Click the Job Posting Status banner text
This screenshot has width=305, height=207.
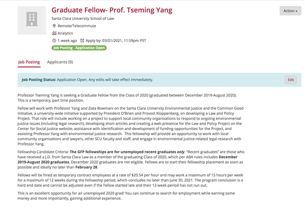pyautogui.click(x=87, y=80)
